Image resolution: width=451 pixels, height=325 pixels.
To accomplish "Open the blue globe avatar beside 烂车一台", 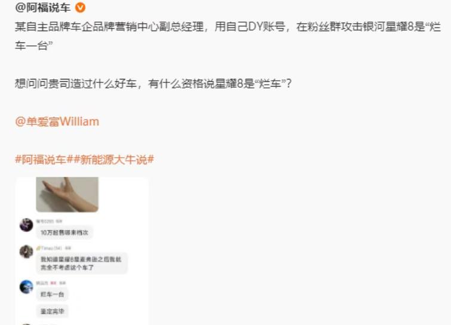I will (26, 287).
